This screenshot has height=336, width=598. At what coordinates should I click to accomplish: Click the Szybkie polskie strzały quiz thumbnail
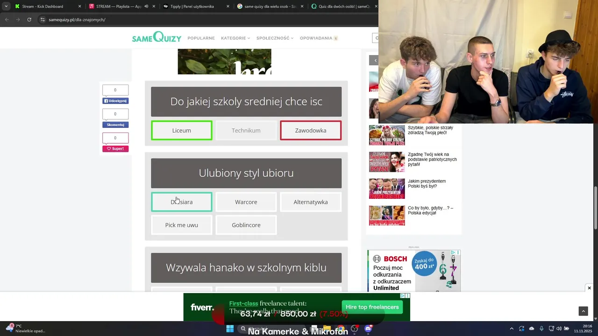coord(387,135)
